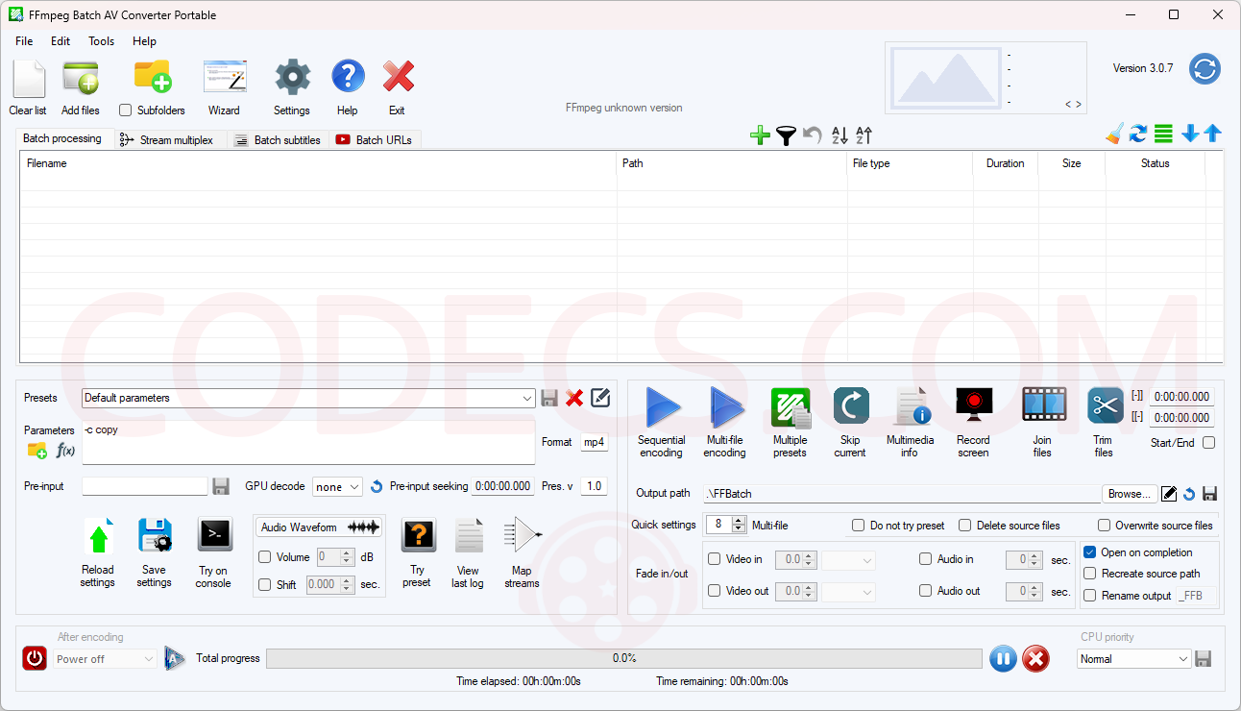
Task: Enable the Shift checkbox
Action: tap(265, 584)
